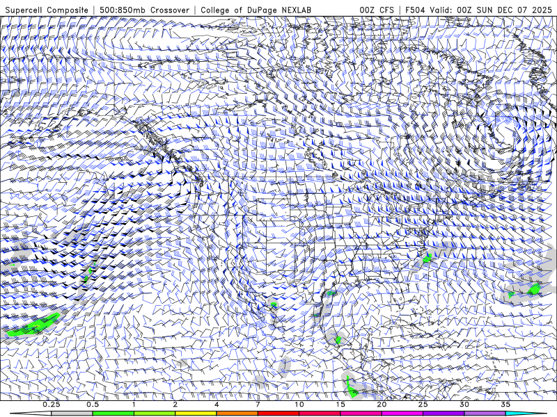Click the 'Supercell Composite' title text
Viewport: 557px width, 417px height.
pyautogui.click(x=47, y=10)
